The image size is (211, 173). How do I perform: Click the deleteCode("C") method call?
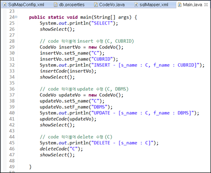pos(61,149)
